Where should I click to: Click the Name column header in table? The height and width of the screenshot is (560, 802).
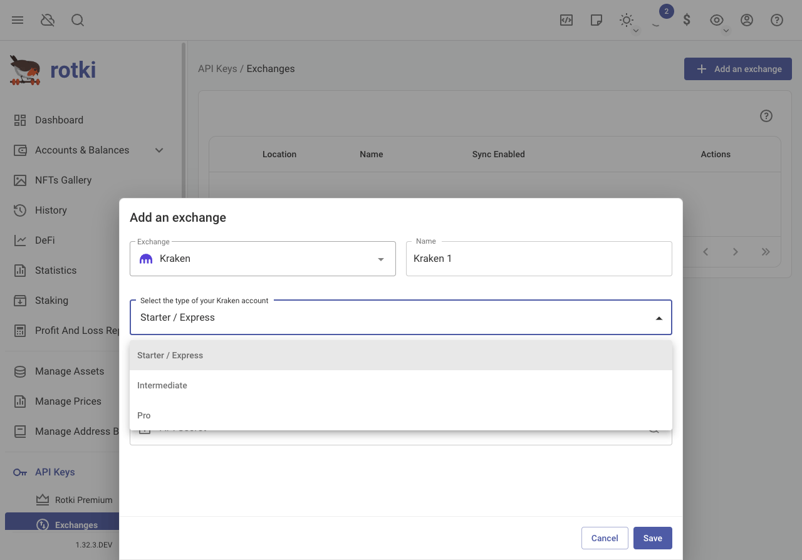coord(372,154)
